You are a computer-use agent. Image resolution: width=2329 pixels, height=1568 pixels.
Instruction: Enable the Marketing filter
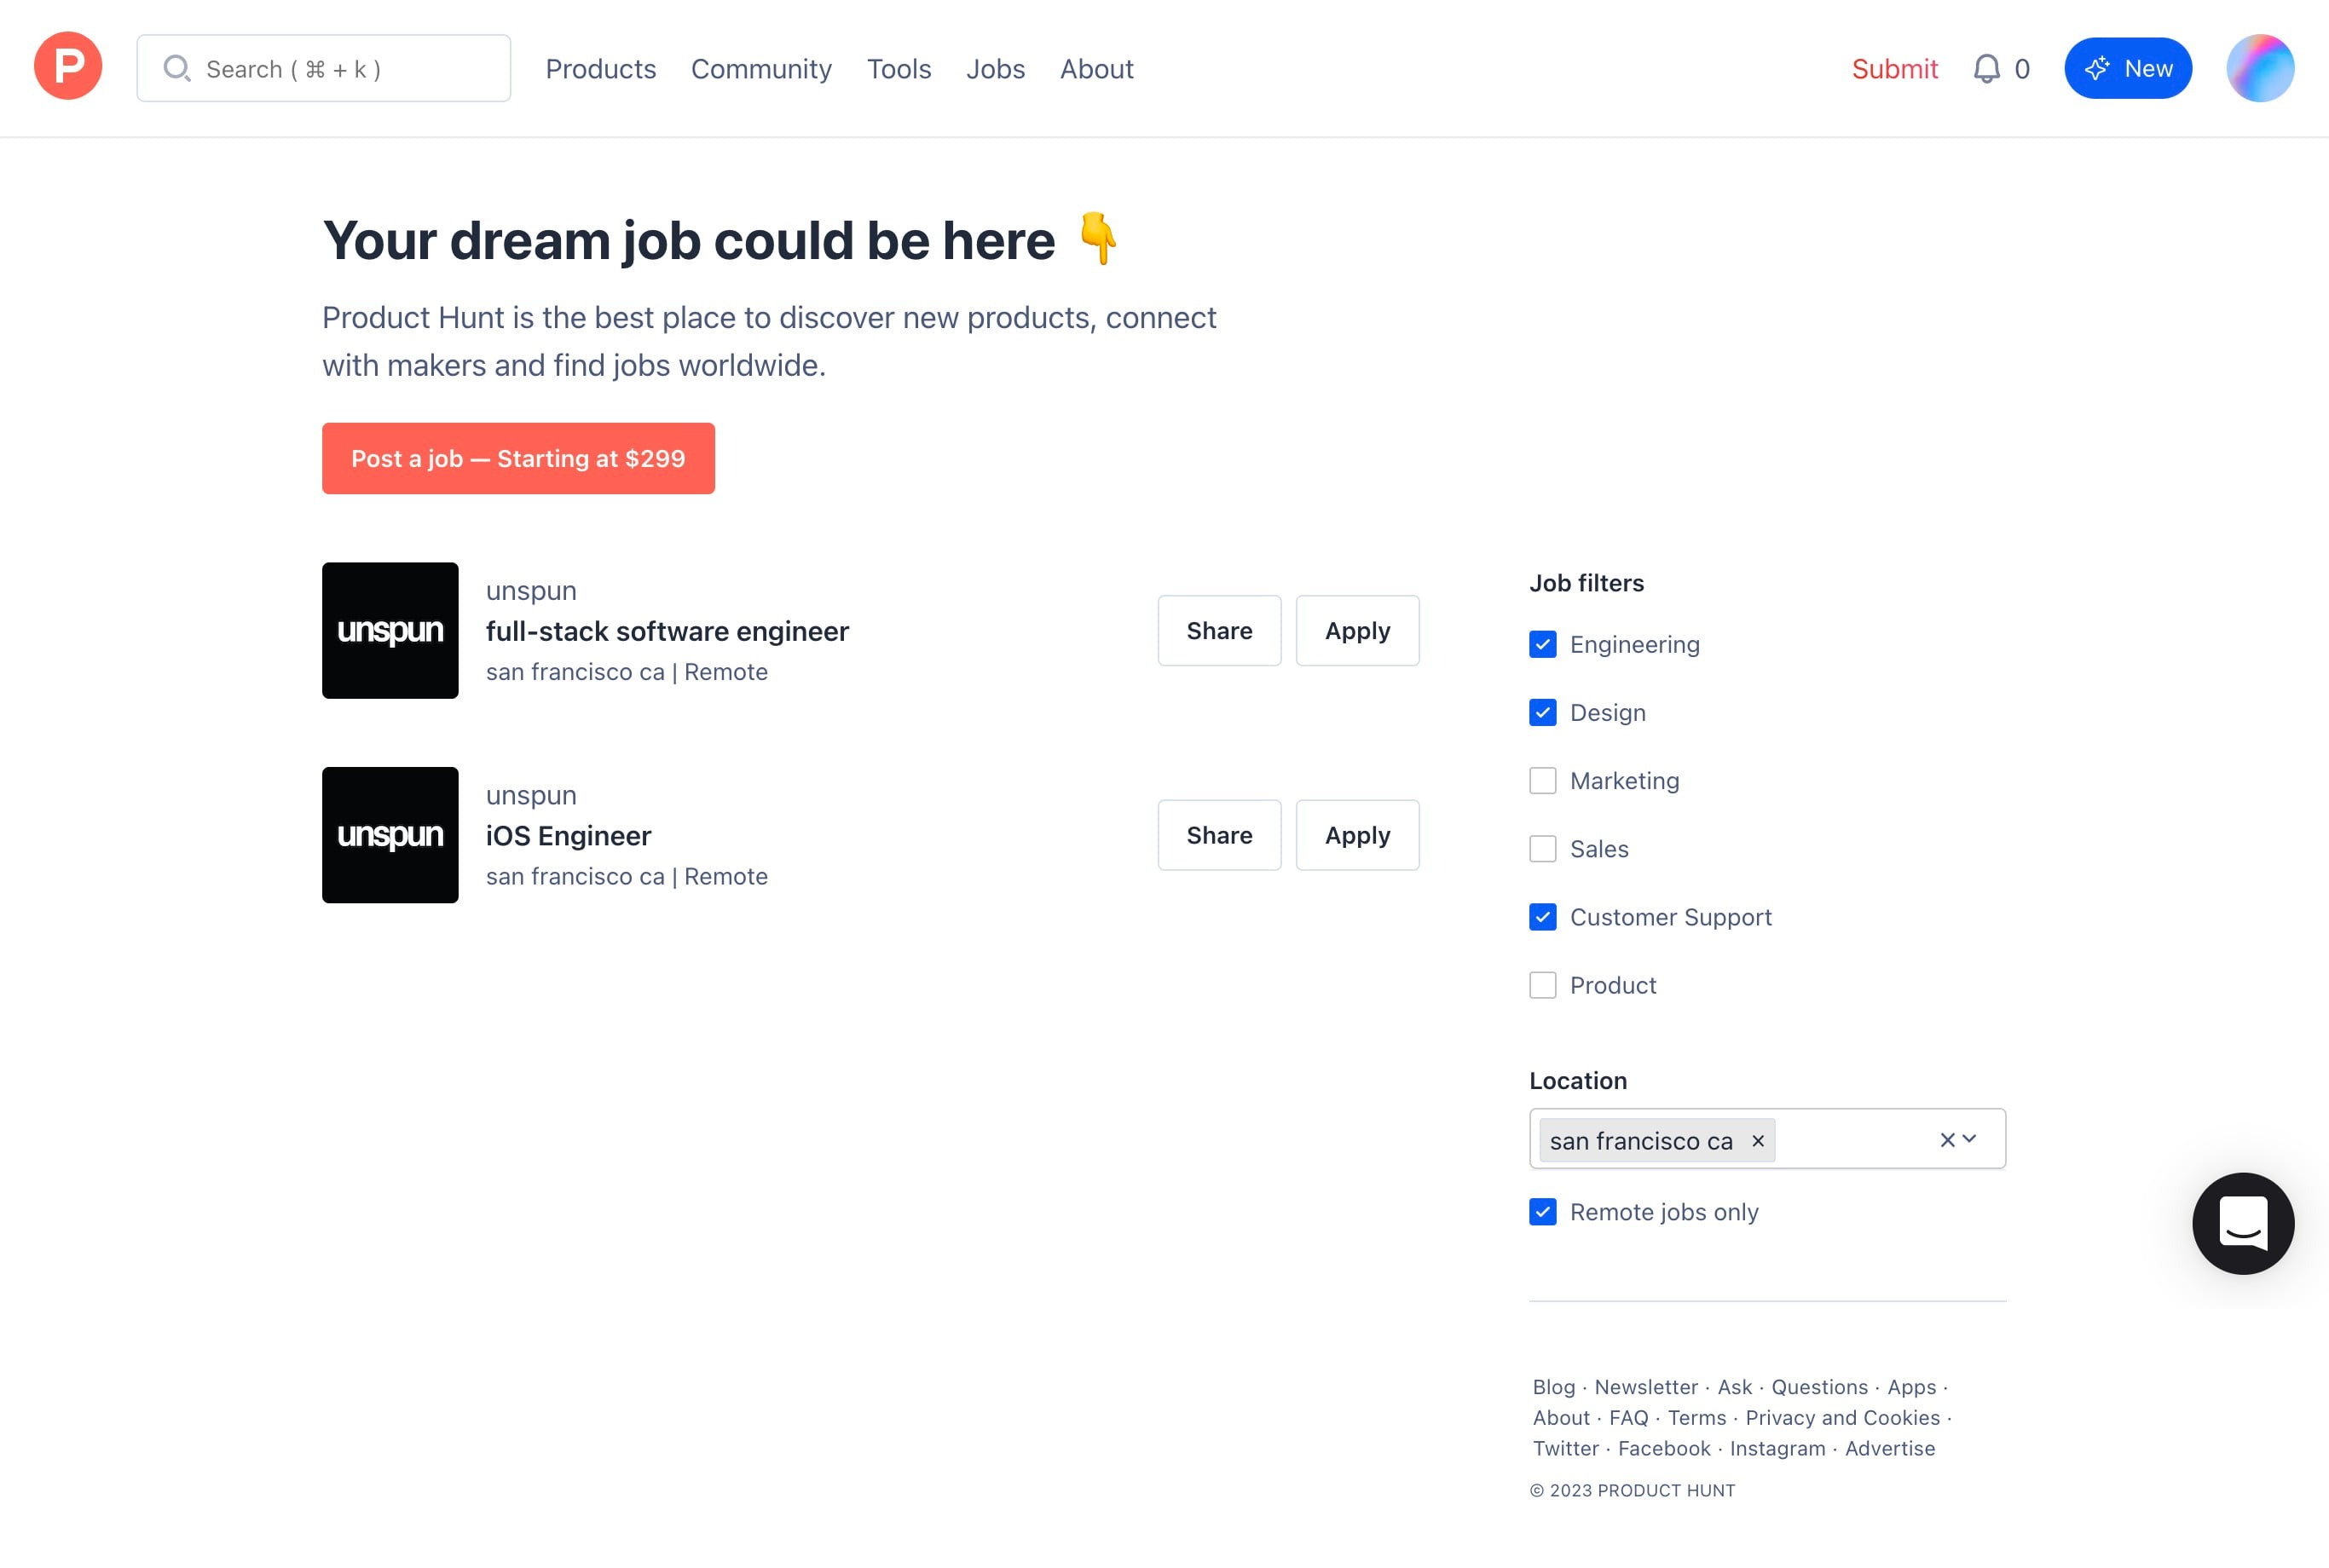tap(1543, 780)
